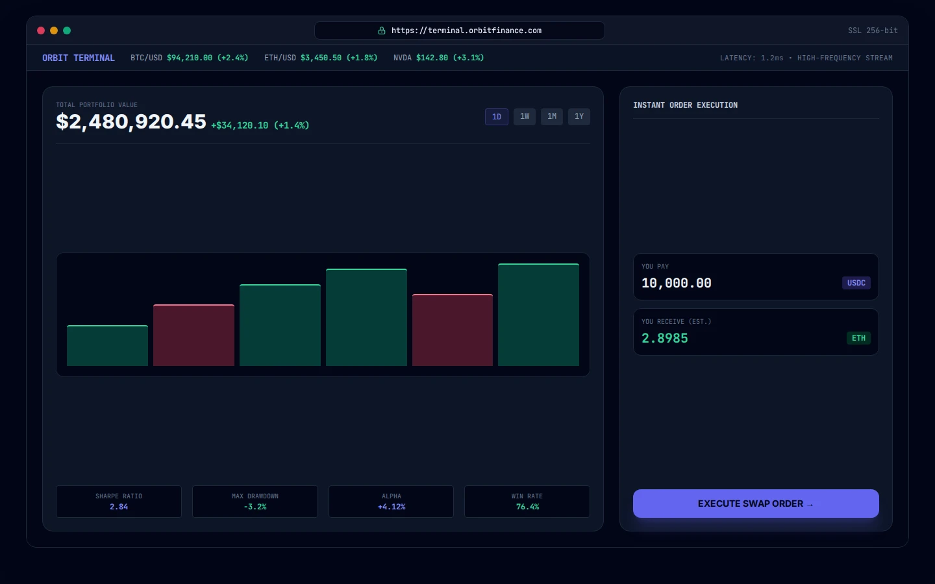
Task: Switch to the 1M time range
Action: point(552,117)
